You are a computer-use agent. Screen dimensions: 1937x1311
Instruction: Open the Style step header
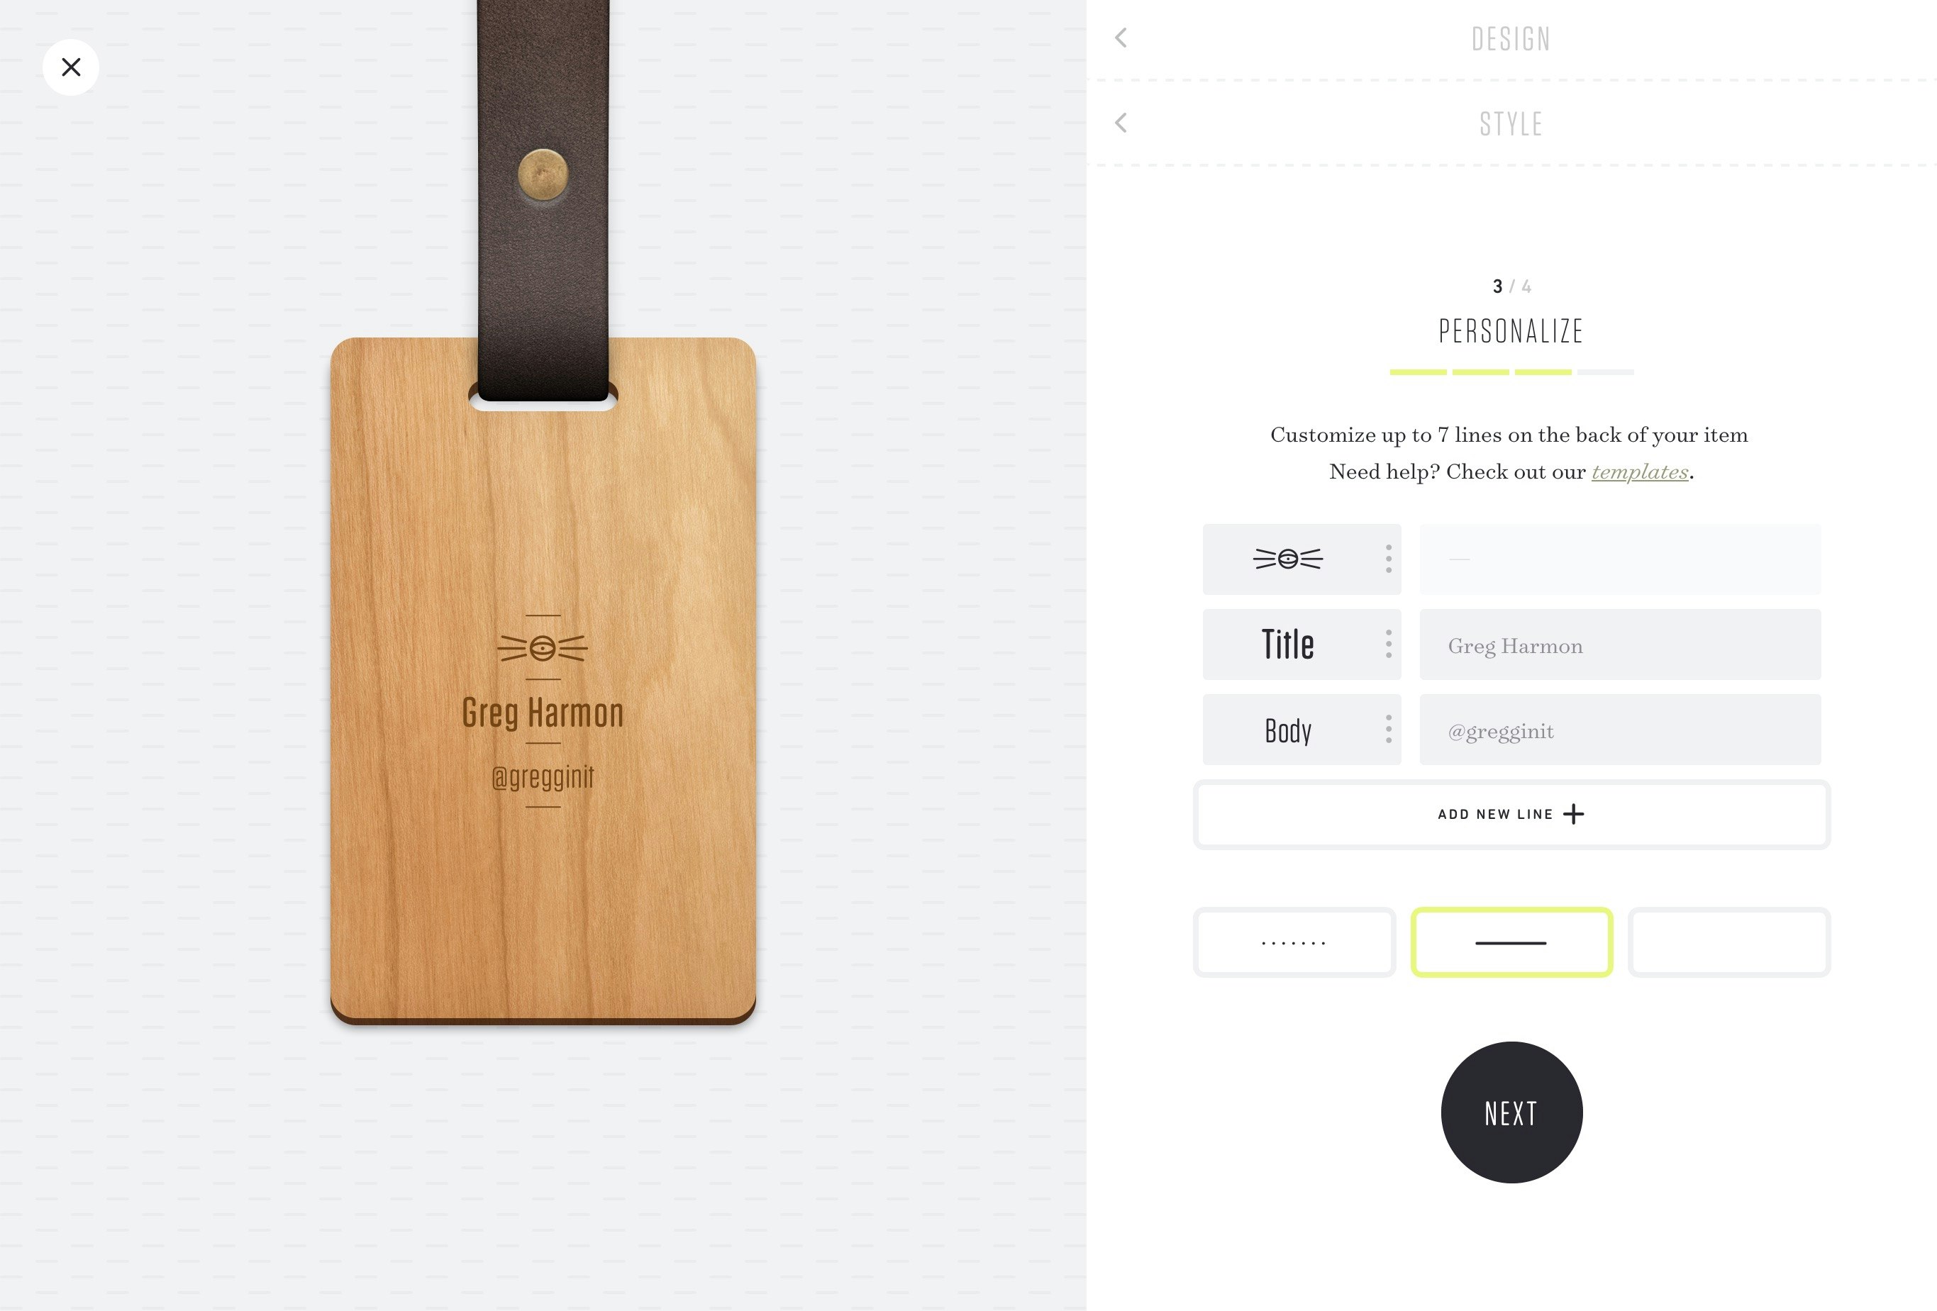pos(1511,124)
